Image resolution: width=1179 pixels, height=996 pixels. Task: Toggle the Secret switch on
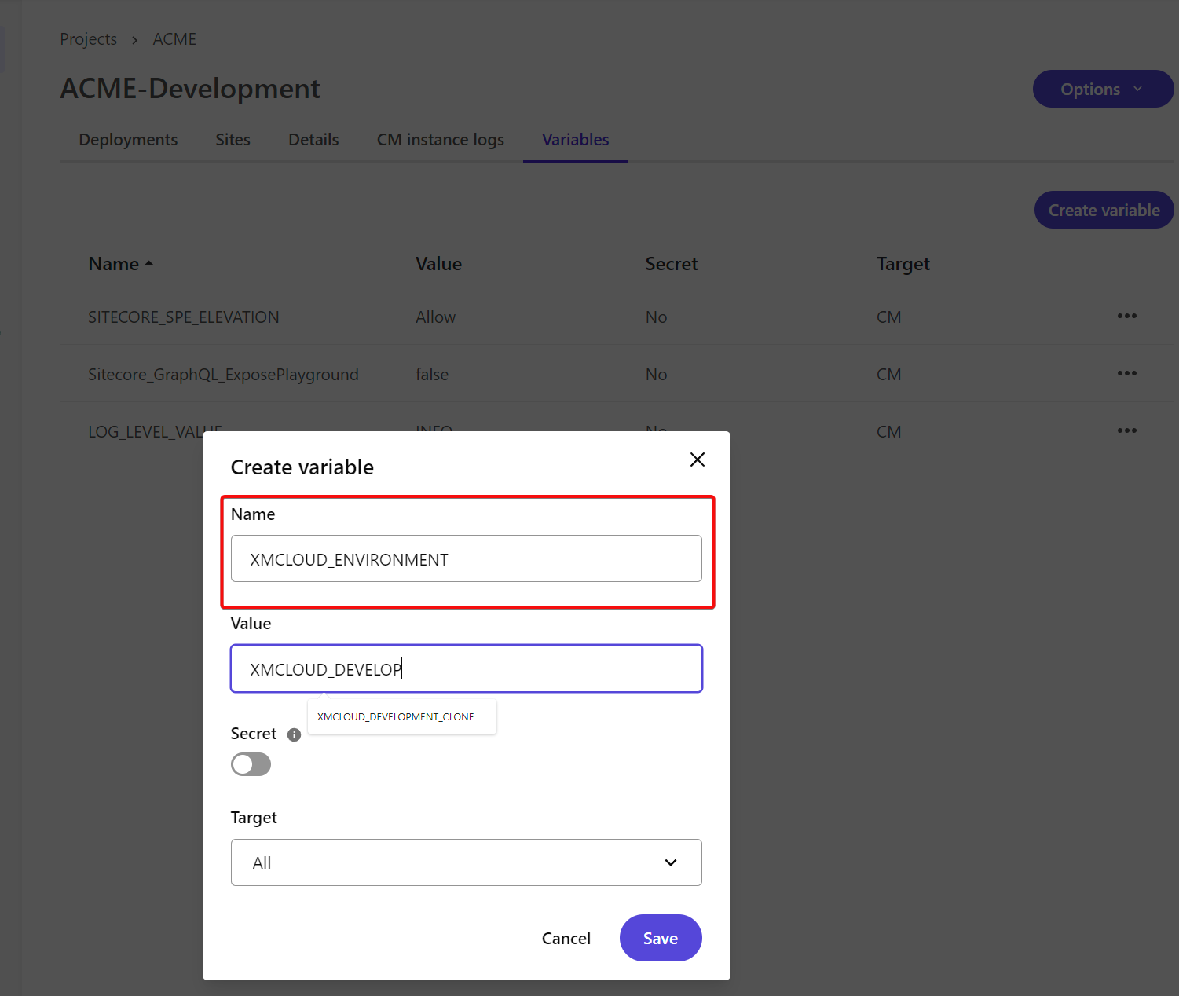[x=251, y=764]
